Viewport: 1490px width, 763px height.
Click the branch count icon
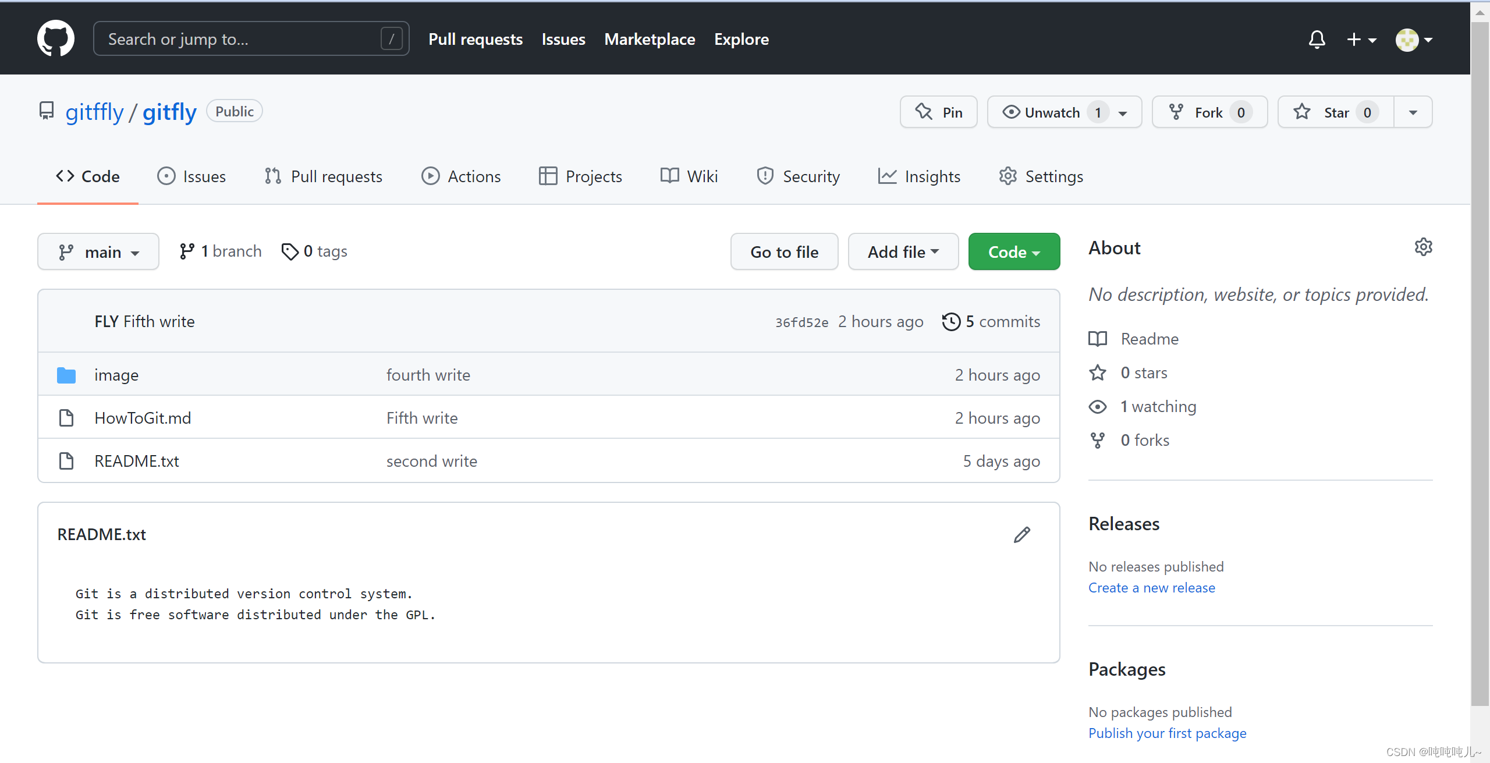187,251
